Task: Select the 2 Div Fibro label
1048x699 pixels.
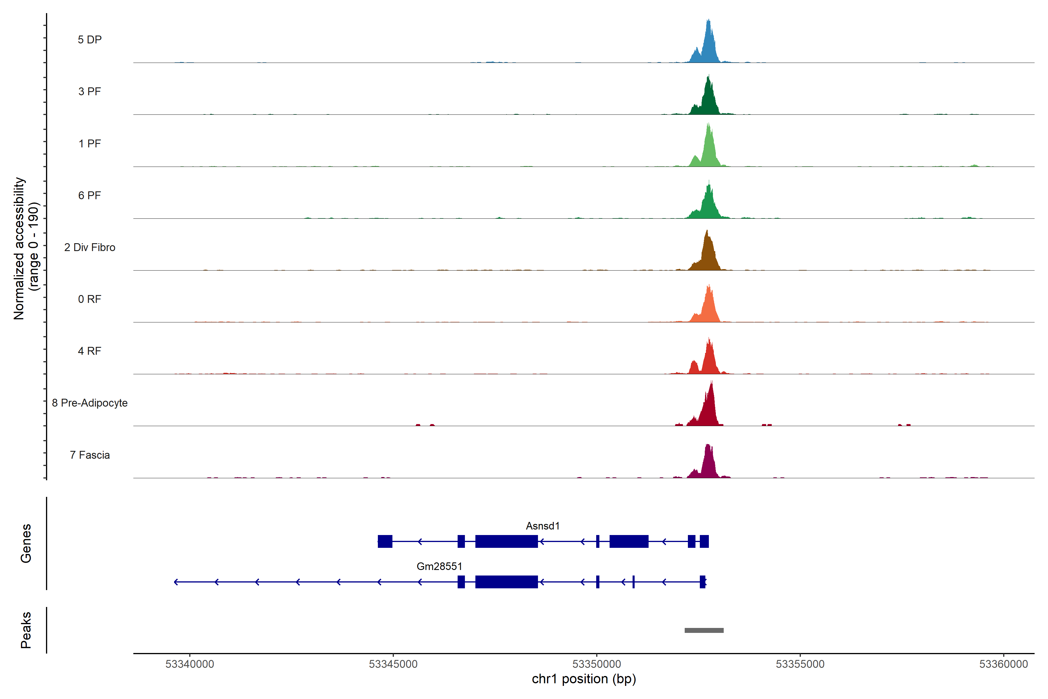Action: [90, 247]
